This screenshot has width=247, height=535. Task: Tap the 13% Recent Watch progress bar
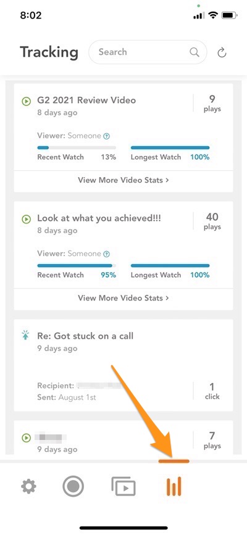[x=77, y=147]
